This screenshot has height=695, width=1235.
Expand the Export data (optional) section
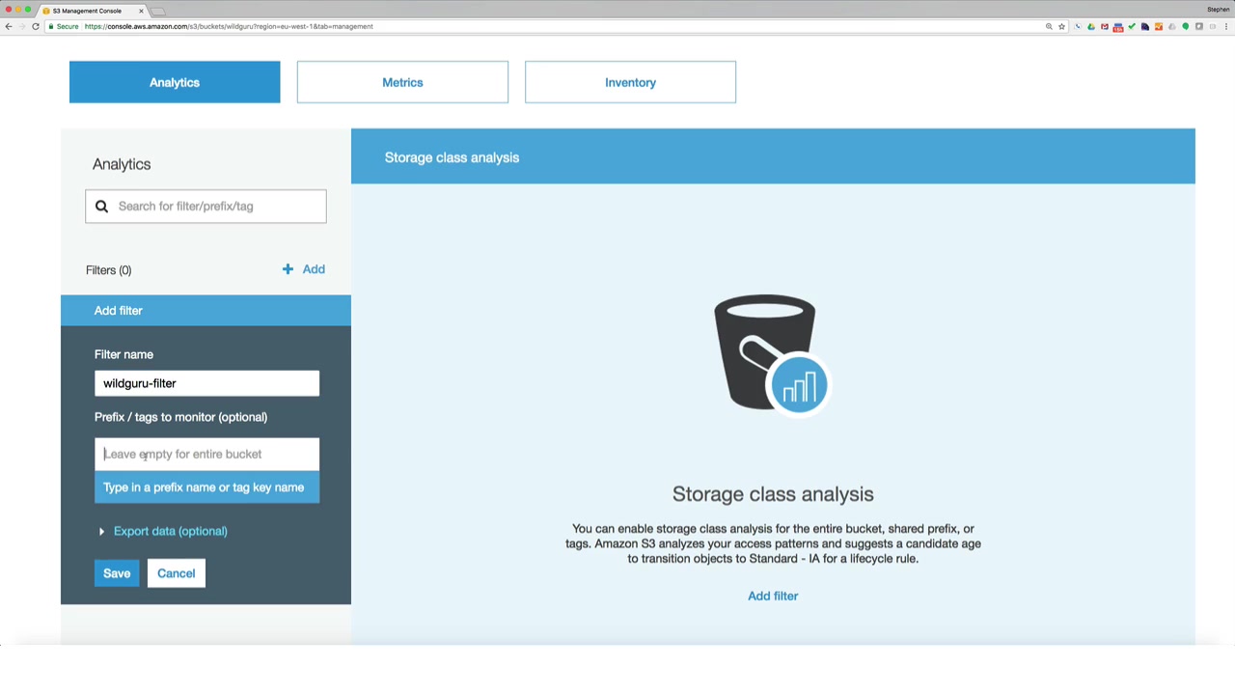click(x=164, y=531)
